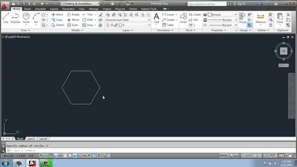This screenshot has width=297, height=167.
Task: Toggle layer 0 lock icon
Action: 116,25
